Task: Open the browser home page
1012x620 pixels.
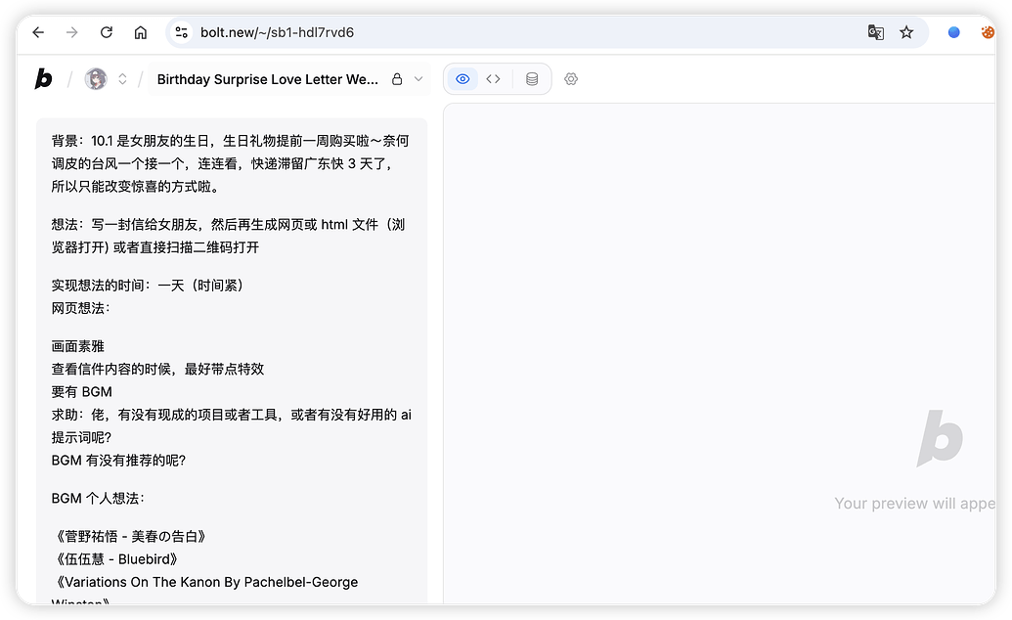Action: 141,32
